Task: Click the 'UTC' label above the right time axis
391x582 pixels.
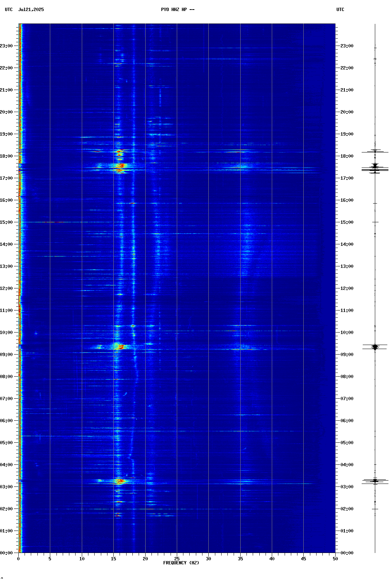Action: tap(340, 10)
